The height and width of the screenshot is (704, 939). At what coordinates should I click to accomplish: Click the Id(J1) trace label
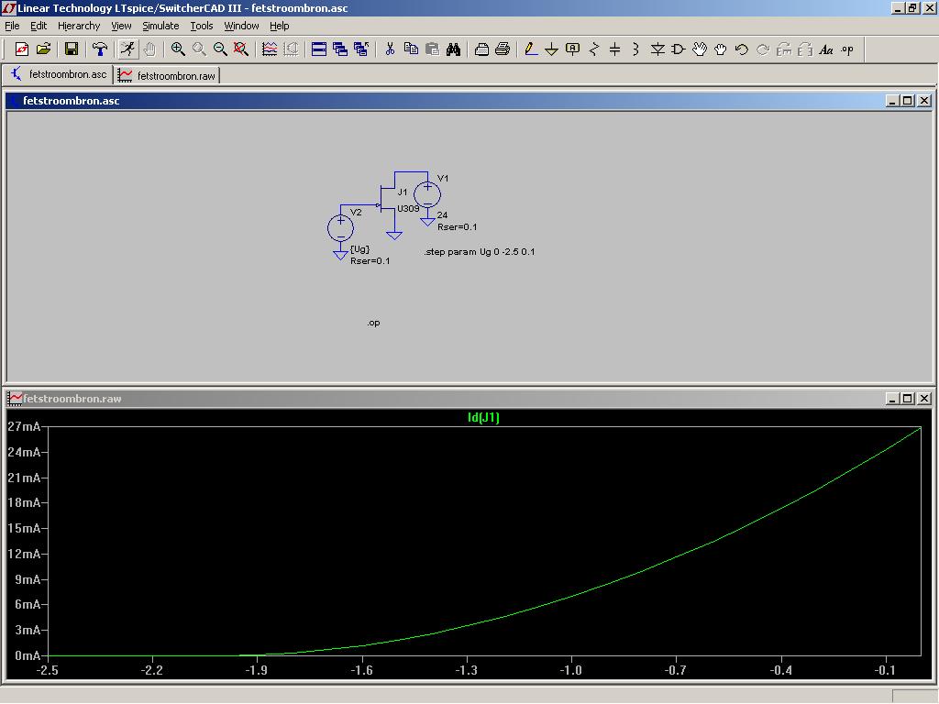pos(483,418)
